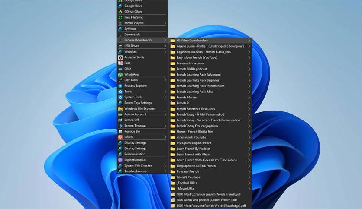The width and height of the screenshot is (362, 209).
Task: Expand the Media Players submenu arrow
Action: pyautogui.click(x=165, y=23)
